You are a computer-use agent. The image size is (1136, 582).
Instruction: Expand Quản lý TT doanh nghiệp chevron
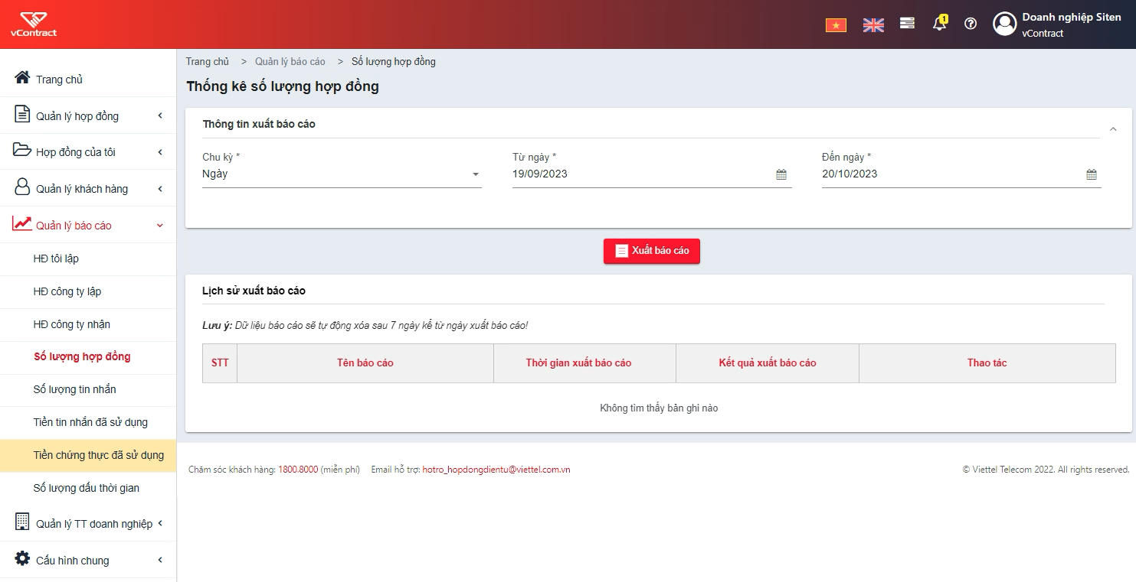(160, 524)
